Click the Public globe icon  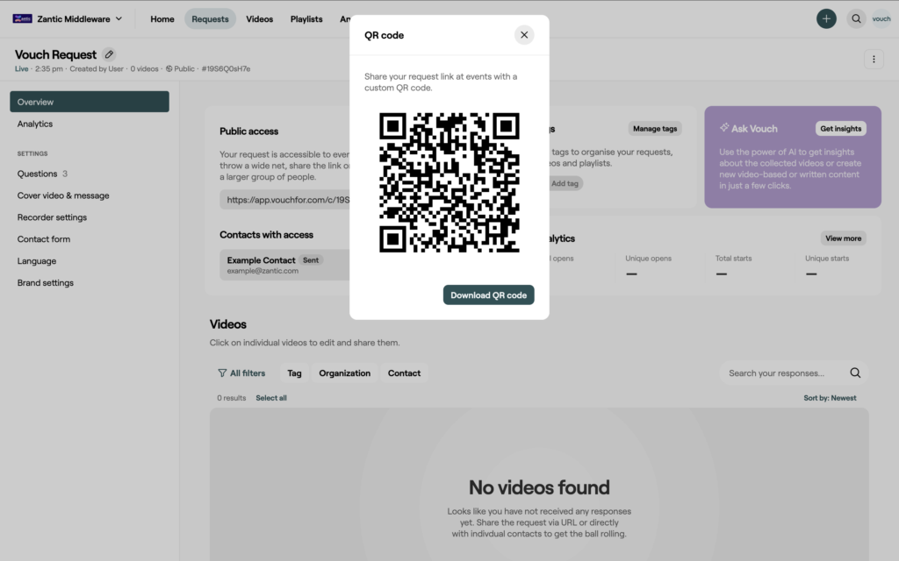[169, 68]
